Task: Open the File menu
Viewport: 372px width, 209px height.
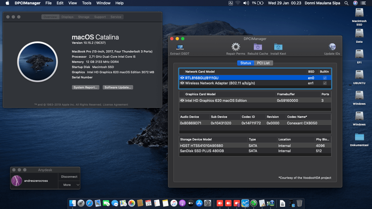Action: 48,3
